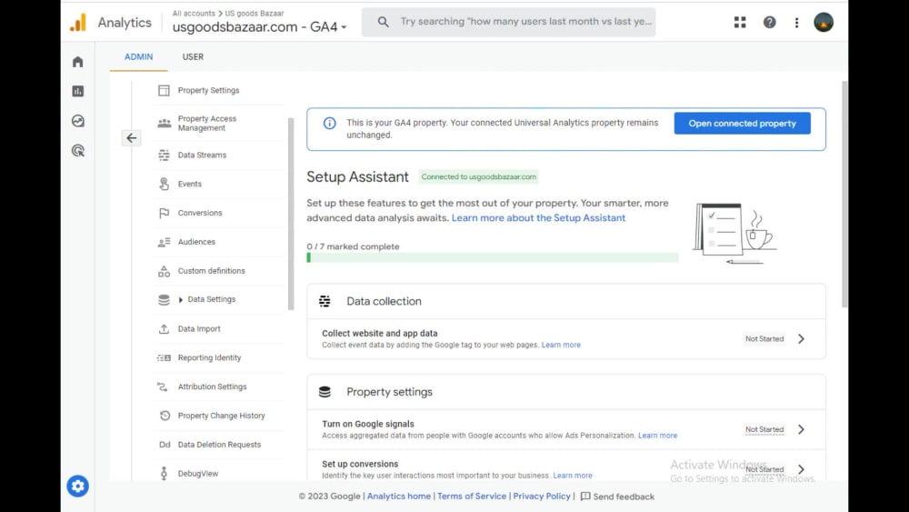
Task: Open the three-dot more options menu
Action: click(796, 22)
